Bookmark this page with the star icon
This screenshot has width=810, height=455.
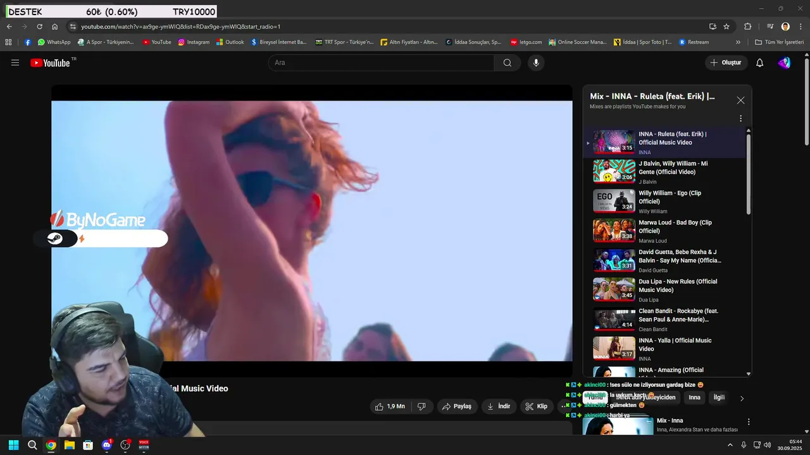point(726,27)
